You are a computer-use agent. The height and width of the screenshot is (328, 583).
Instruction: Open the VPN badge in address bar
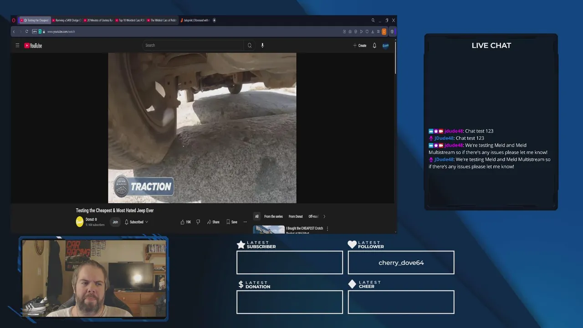click(x=34, y=31)
